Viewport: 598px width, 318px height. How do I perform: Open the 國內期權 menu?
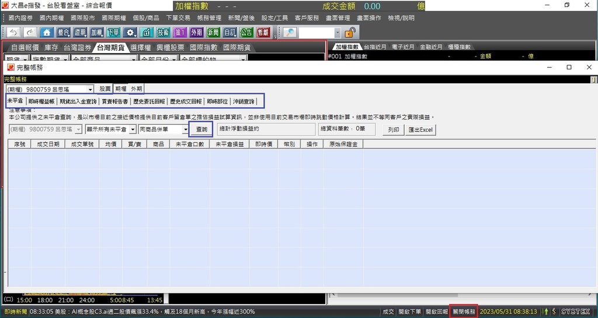[52, 18]
